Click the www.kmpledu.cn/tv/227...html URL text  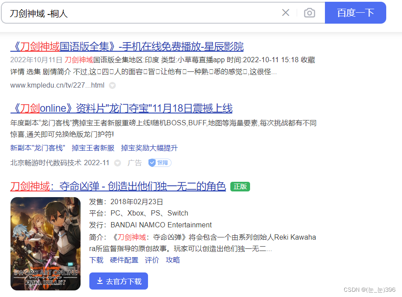(57, 85)
